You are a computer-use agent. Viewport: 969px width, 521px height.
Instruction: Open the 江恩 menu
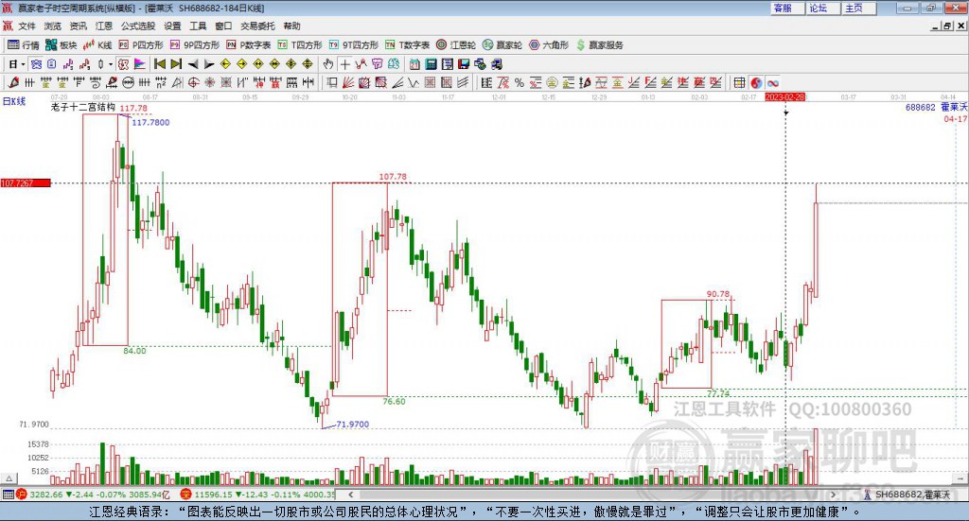104,26
